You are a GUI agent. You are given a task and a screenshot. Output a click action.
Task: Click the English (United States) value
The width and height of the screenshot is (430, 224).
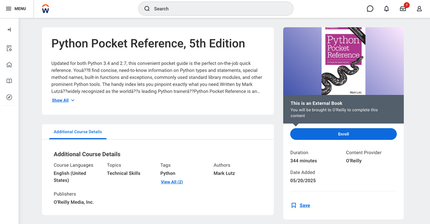pyautogui.click(x=70, y=177)
